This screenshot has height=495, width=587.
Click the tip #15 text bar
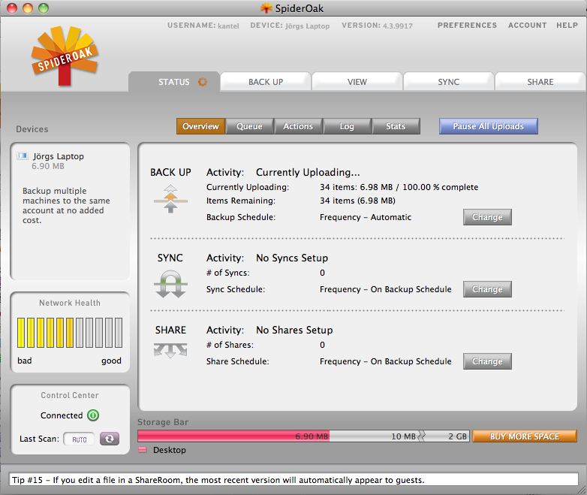coord(293,480)
